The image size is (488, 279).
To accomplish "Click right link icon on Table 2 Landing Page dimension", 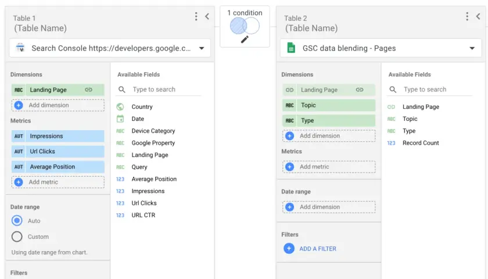I will pos(360,90).
